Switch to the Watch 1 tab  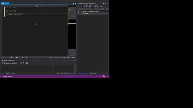pos(14,73)
